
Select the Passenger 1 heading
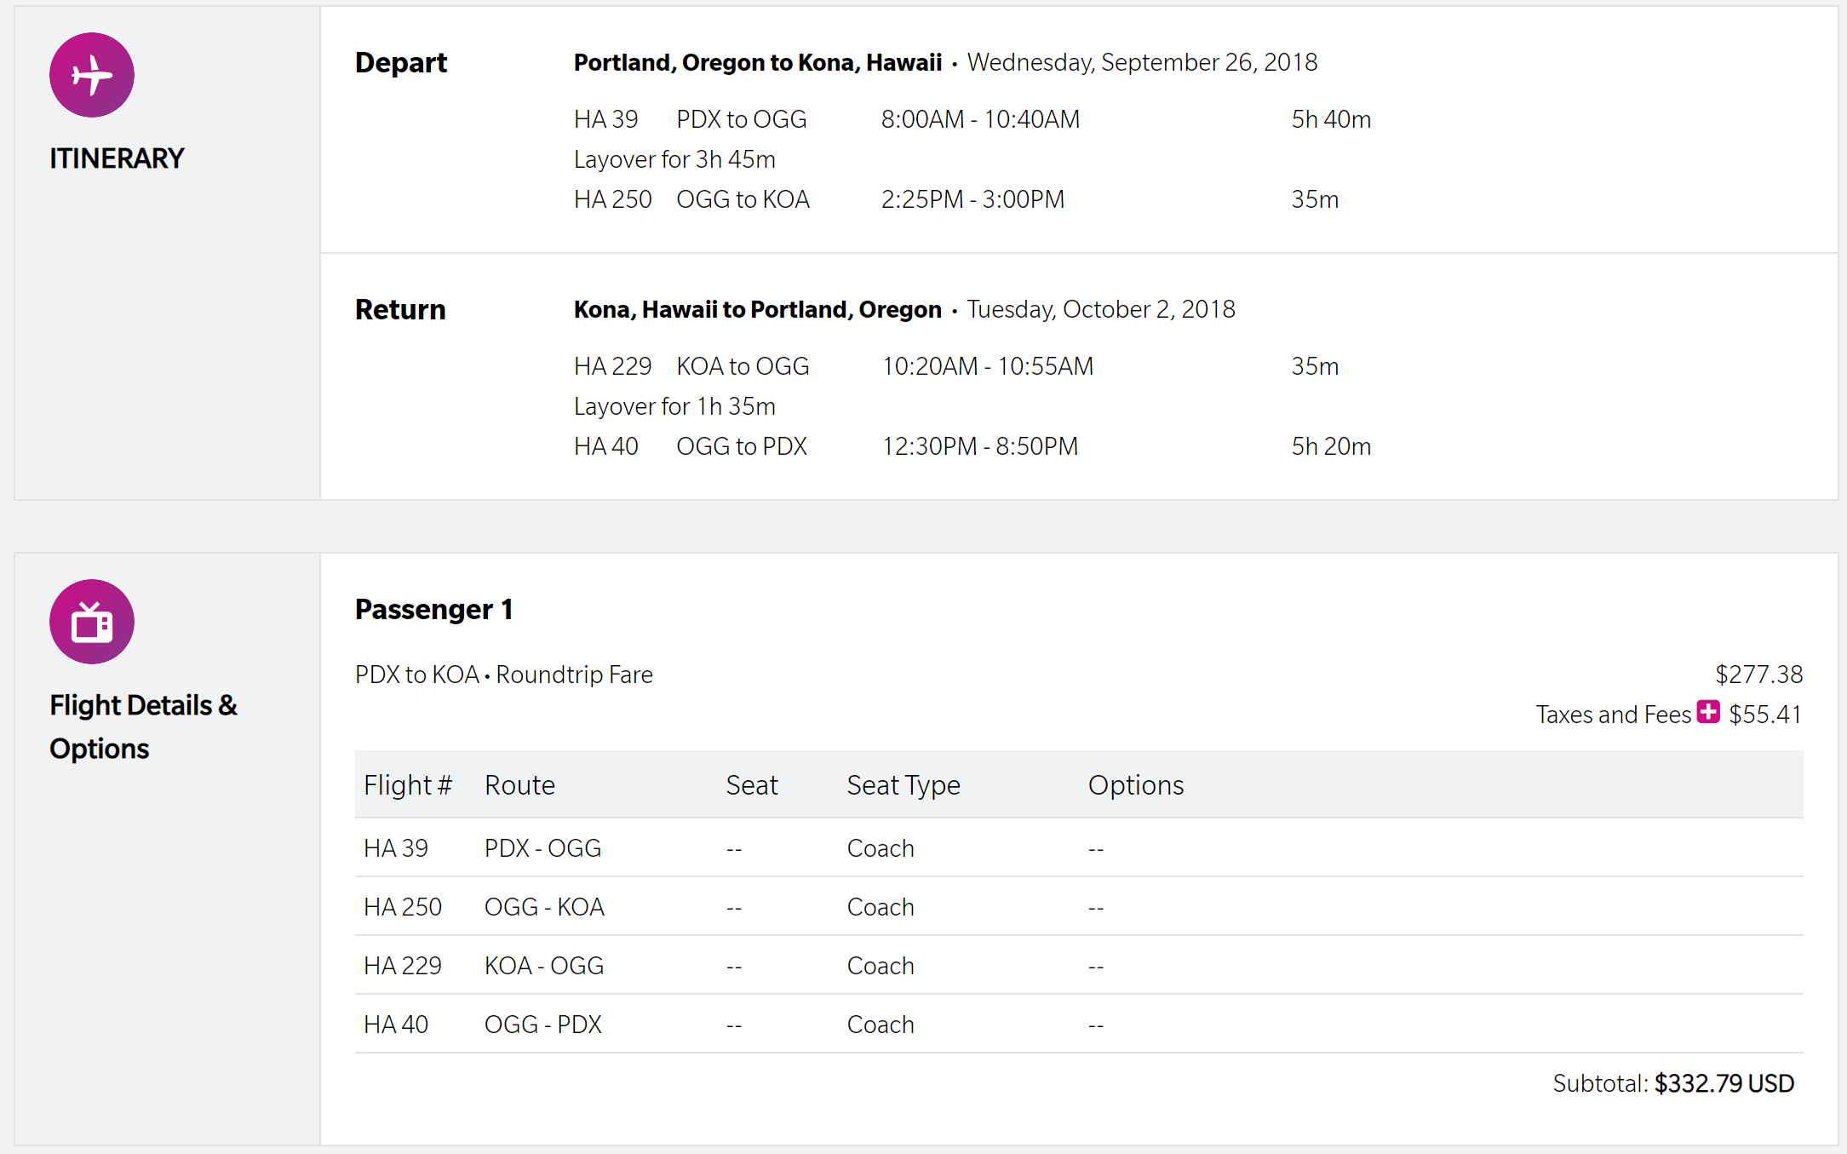433,610
